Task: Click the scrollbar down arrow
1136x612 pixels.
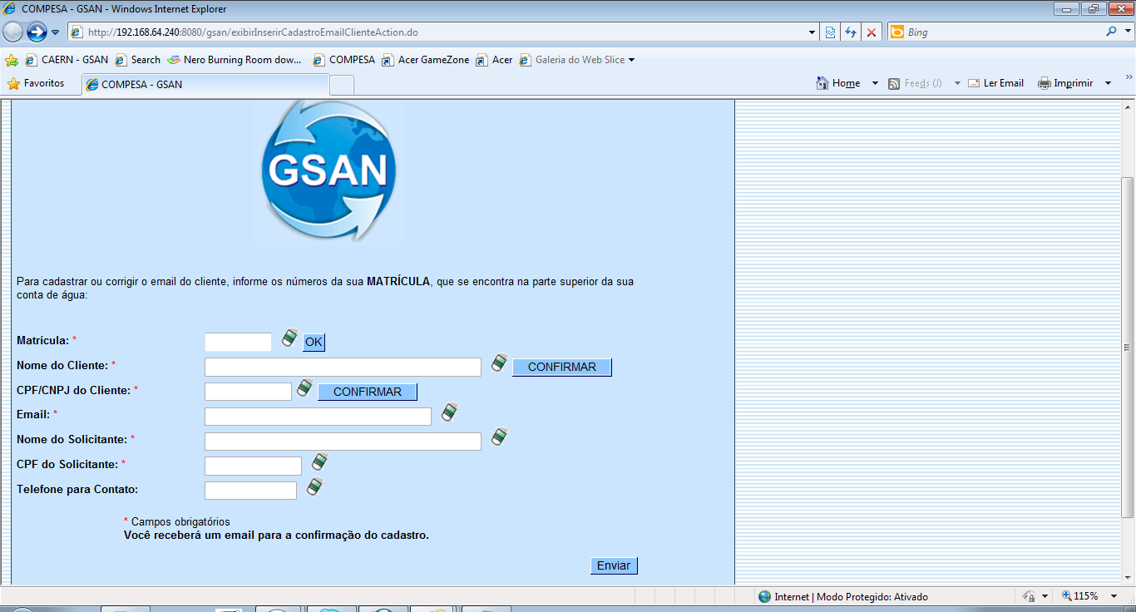Action: (1128, 578)
